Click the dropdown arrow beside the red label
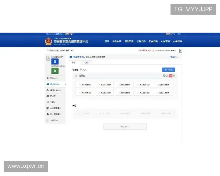This screenshot has height=176, width=220. click(180, 51)
